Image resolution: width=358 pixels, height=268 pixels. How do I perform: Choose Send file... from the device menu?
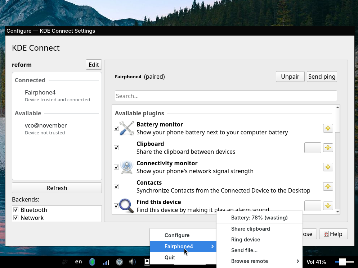(244, 250)
